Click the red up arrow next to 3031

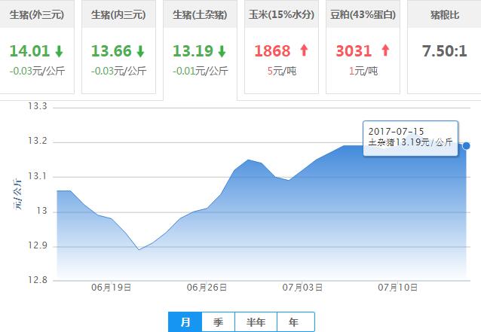385,51
